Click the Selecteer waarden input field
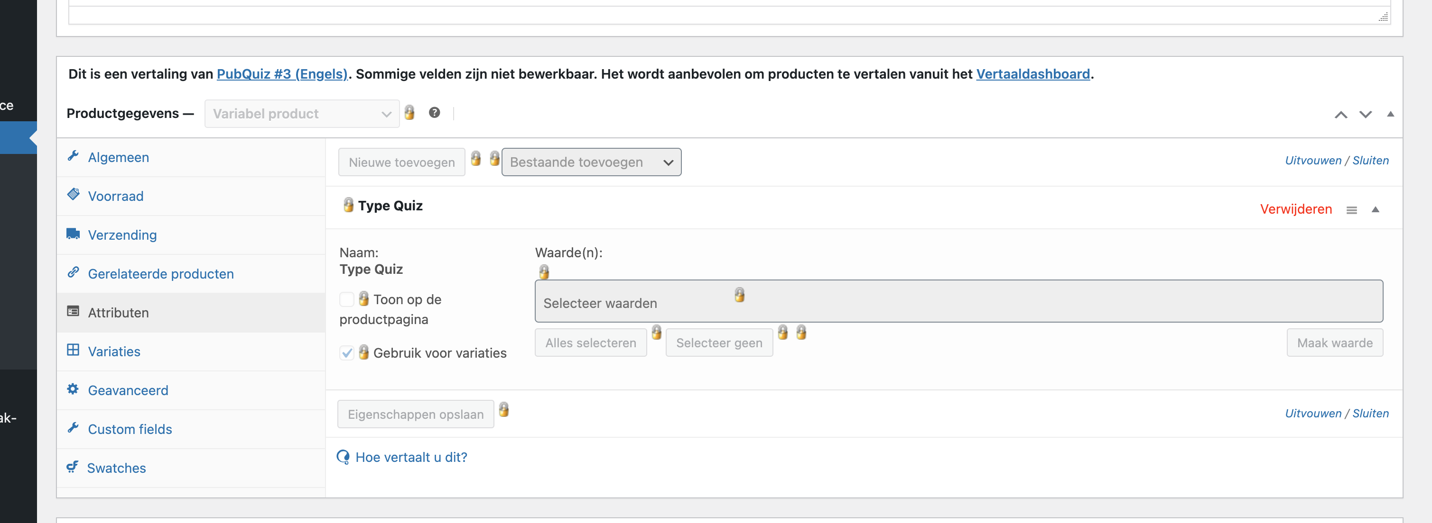1432x523 pixels. 958,301
